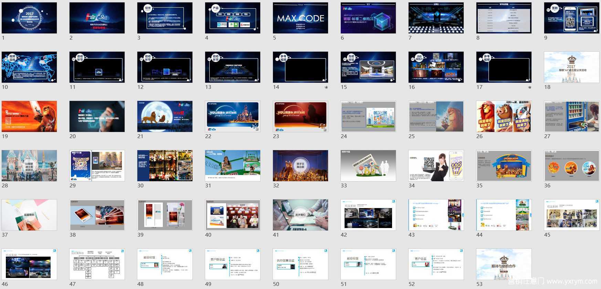Select slide 39 with the standing banner mockup

(x=165, y=215)
